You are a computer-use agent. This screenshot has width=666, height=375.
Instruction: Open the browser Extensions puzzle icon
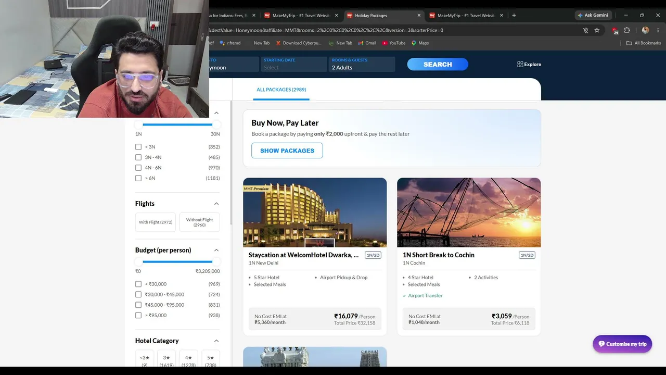[627, 30]
